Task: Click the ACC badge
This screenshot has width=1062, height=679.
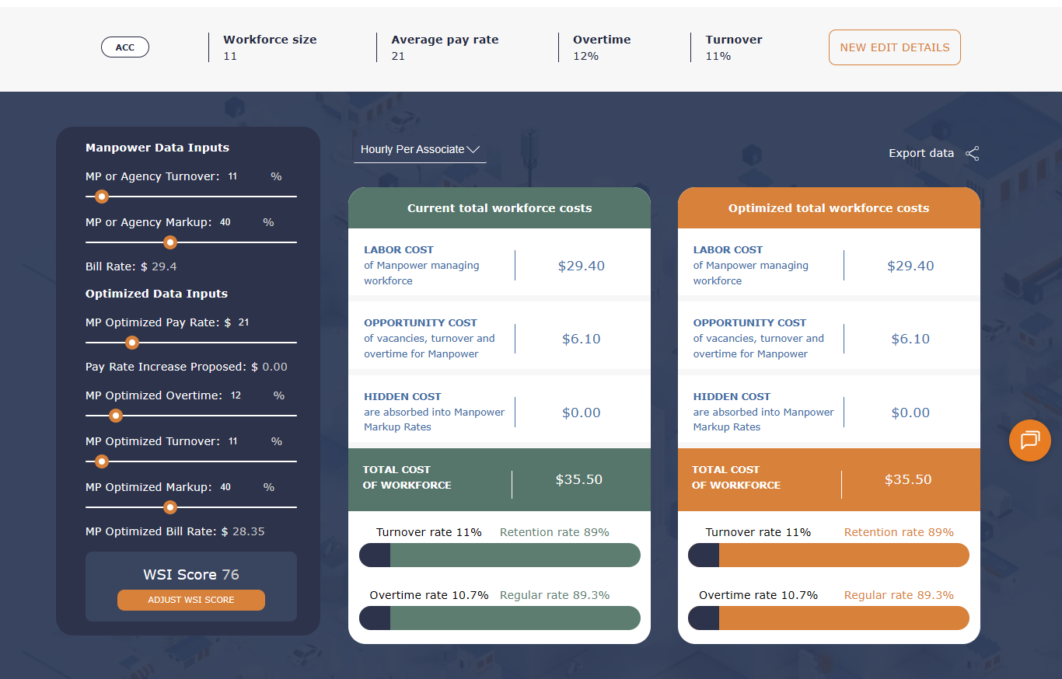Action: (x=125, y=47)
